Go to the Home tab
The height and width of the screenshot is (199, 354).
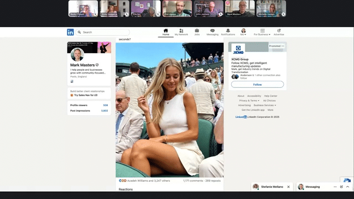click(x=166, y=32)
